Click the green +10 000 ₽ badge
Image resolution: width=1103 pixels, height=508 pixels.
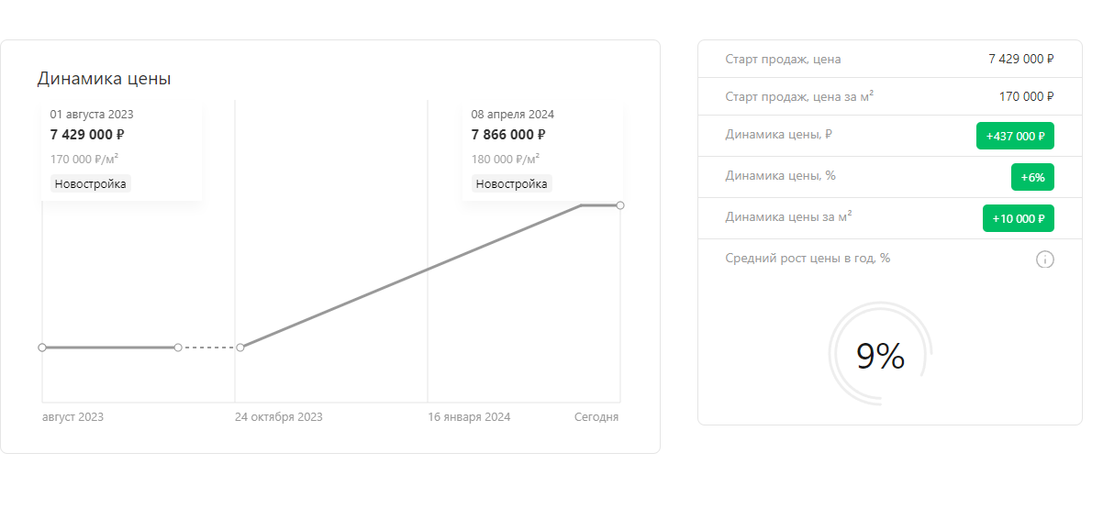point(1018,218)
